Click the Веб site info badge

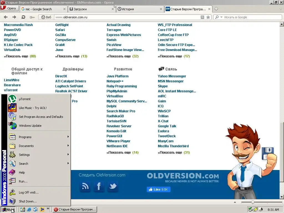tap(47, 17)
